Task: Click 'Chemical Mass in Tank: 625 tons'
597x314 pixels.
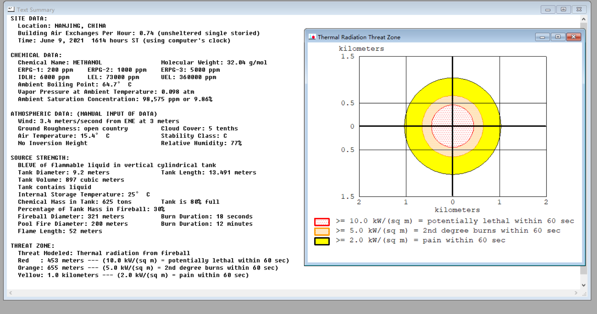Action: [x=75, y=202]
